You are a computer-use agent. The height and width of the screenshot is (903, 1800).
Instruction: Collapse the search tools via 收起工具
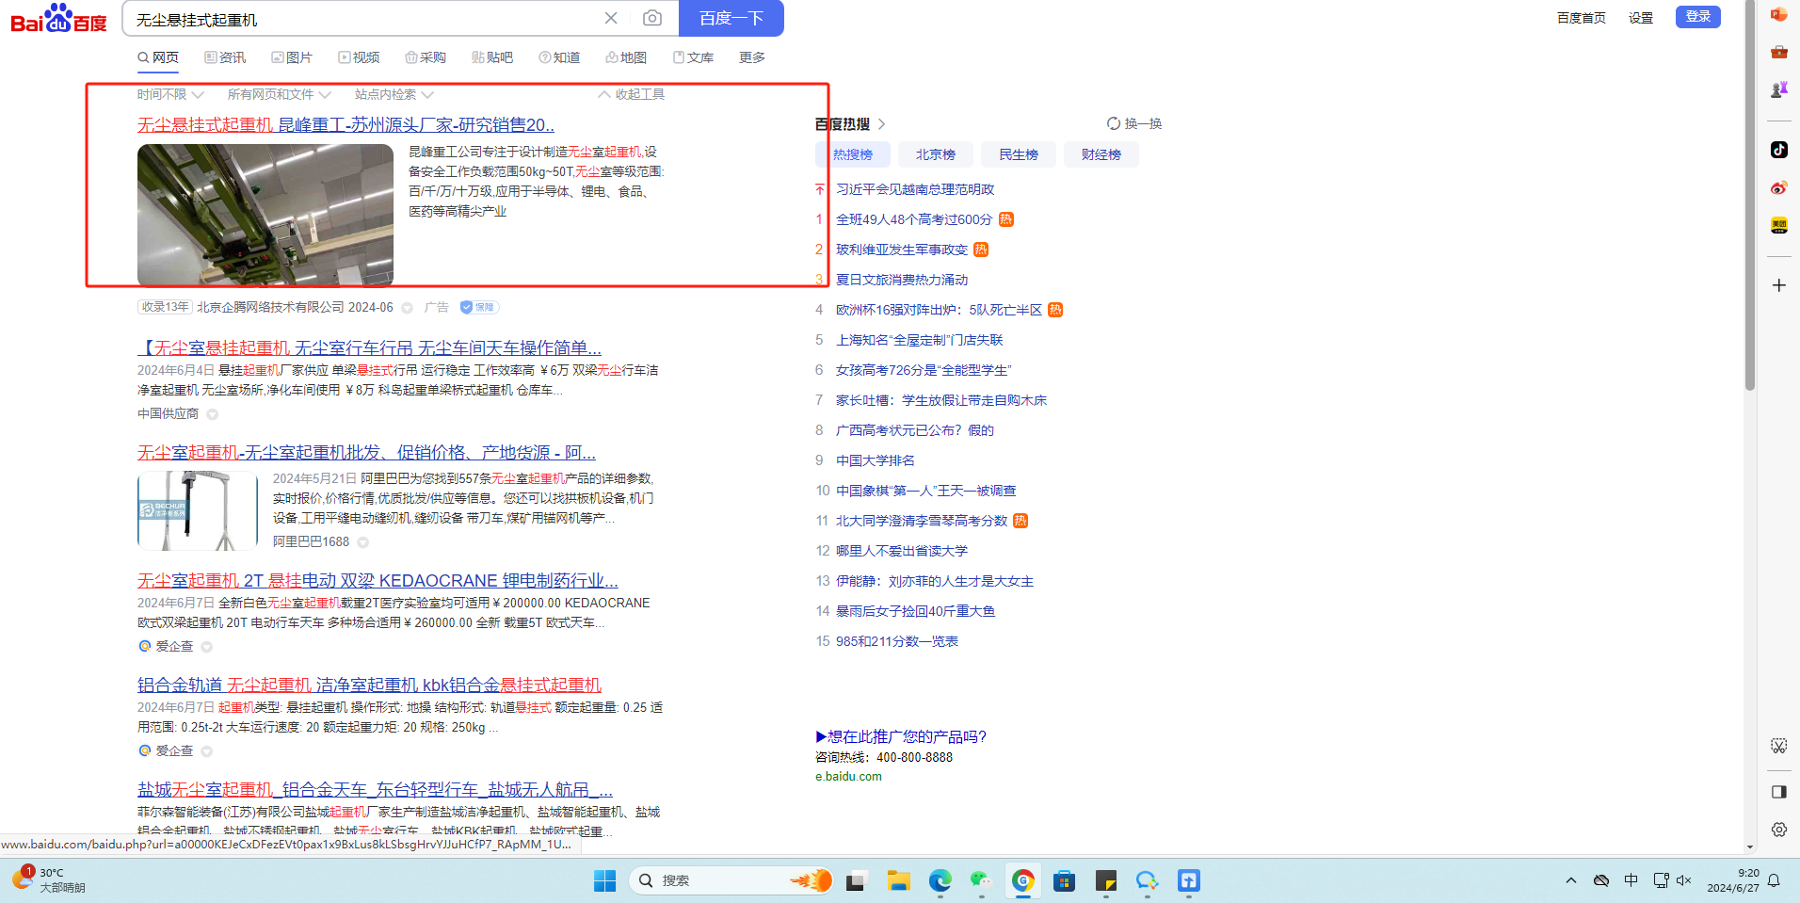coord(631,94)
